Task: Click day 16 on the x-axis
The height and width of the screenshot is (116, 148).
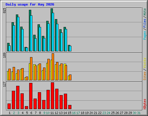Action: 74,113
